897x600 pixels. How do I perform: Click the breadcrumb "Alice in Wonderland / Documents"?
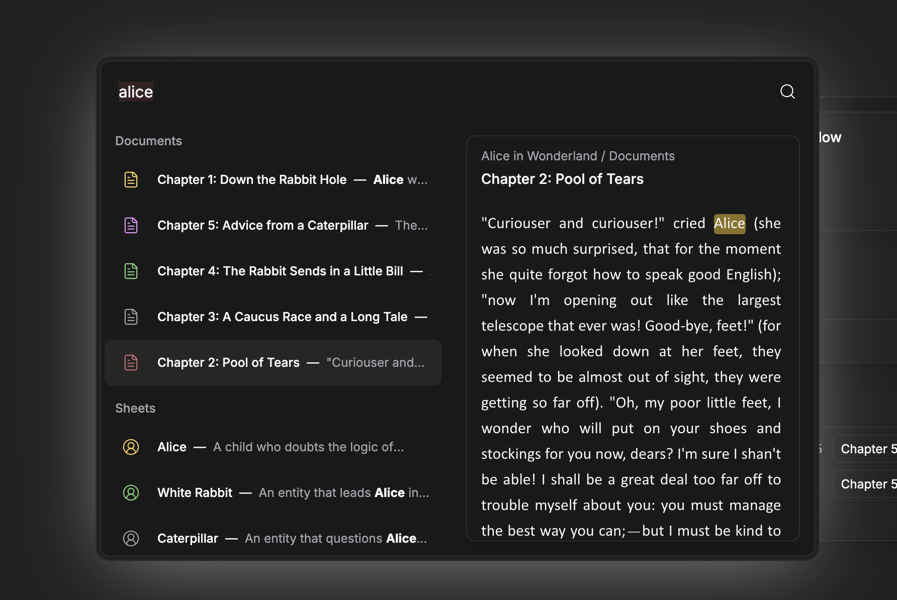pyautogui.click(x=578, y=156)
